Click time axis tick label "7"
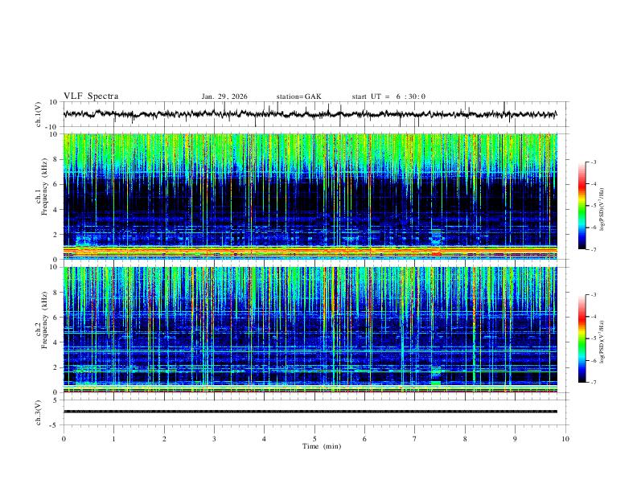The width and height of the screenshot is (637, 492). [415, 439]
